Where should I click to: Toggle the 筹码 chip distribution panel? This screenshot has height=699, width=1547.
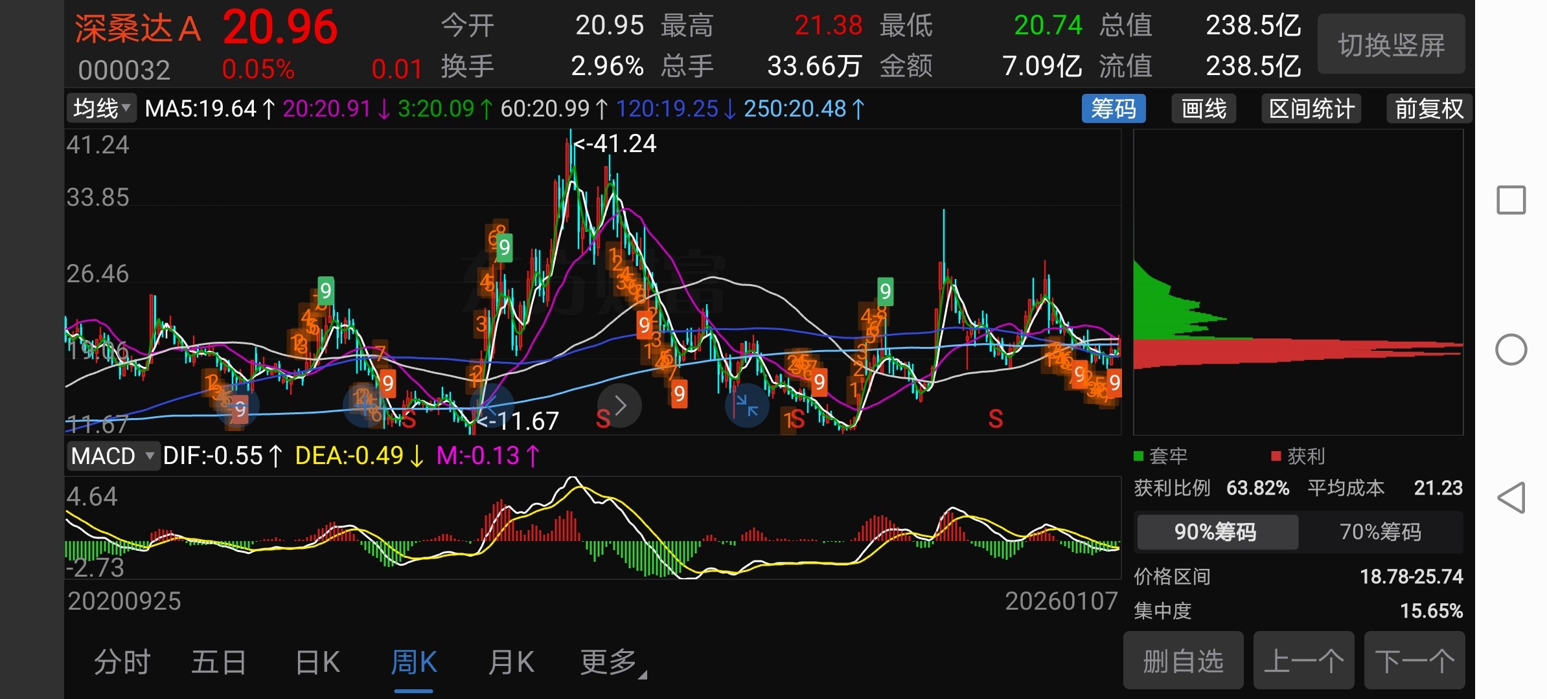(x=1113, y=109)
